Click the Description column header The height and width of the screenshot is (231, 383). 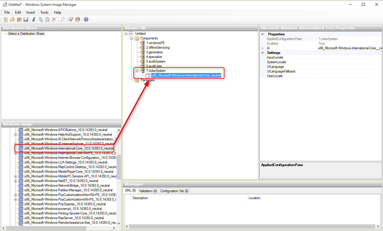coord(189,198)
